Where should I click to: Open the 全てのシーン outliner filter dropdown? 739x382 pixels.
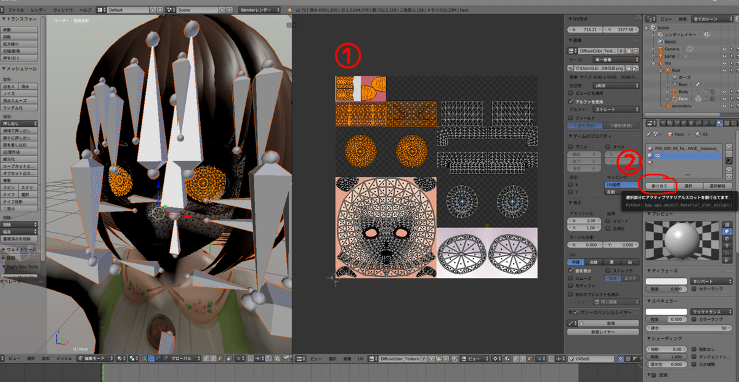tap(713, 19)
